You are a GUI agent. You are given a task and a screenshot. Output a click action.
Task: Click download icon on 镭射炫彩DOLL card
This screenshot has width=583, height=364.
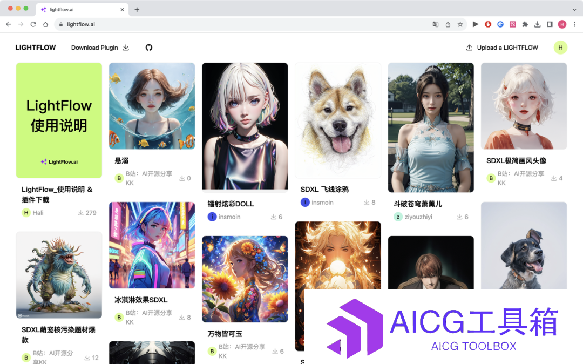(274, 217)
